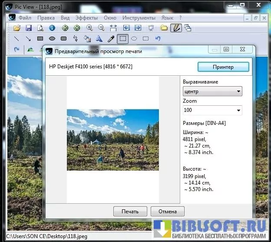Screen dimensions: 271x242
Task: Select the filled ellipse shape tool
Action: pyautogui.click(x=52, y=39)
